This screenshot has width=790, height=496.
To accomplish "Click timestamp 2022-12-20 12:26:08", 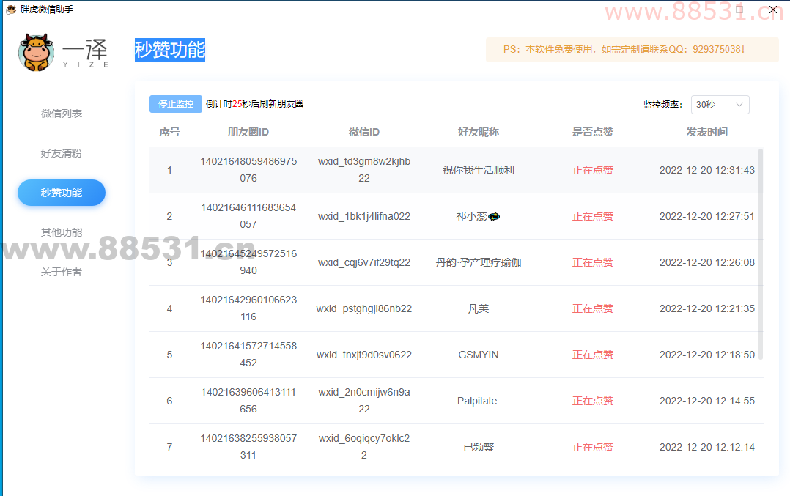I will [707, 262].
